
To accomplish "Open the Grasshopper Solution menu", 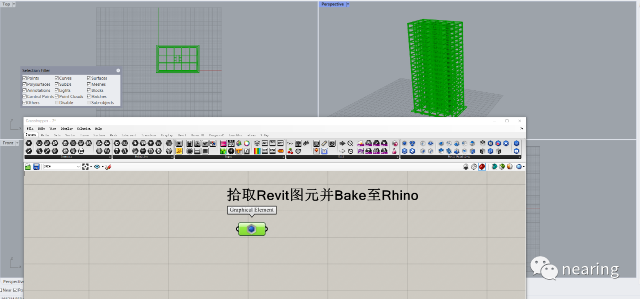I will pos(84,129).
